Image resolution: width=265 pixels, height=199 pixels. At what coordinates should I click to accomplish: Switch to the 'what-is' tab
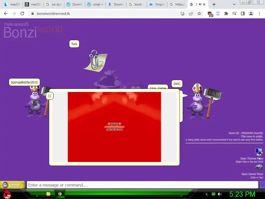click(95, 4)
